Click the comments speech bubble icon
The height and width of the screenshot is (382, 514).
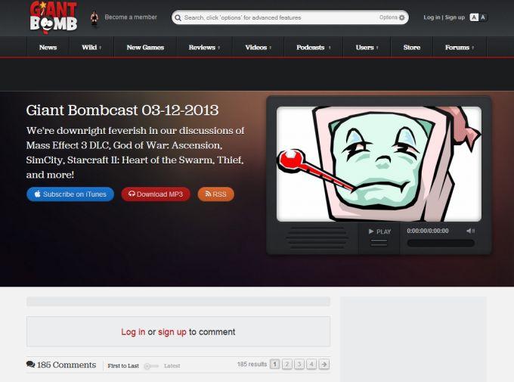[30, 365]
